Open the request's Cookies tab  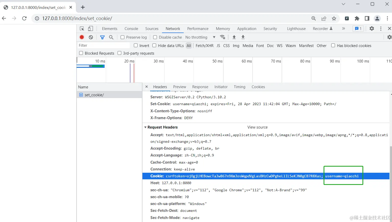pyautogui.click(x=258, y=87)
